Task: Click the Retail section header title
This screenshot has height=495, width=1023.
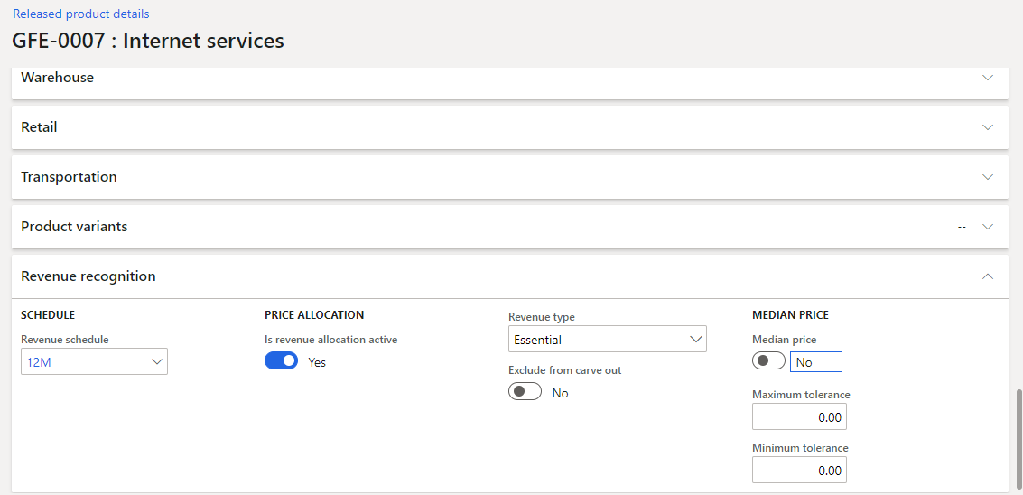Action: (x=39, y=127)
